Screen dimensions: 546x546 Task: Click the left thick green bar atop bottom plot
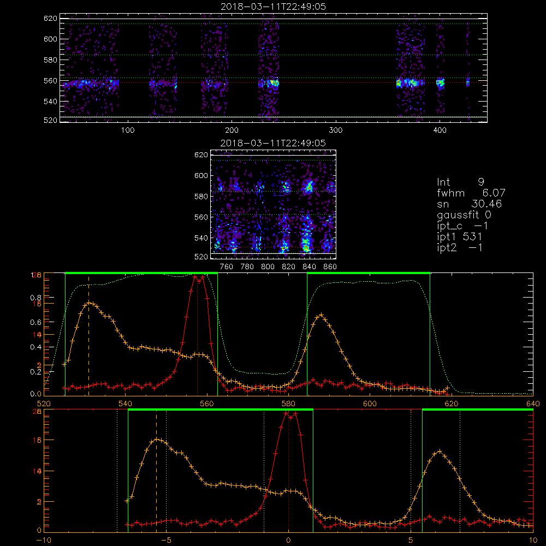click(221, 410)
